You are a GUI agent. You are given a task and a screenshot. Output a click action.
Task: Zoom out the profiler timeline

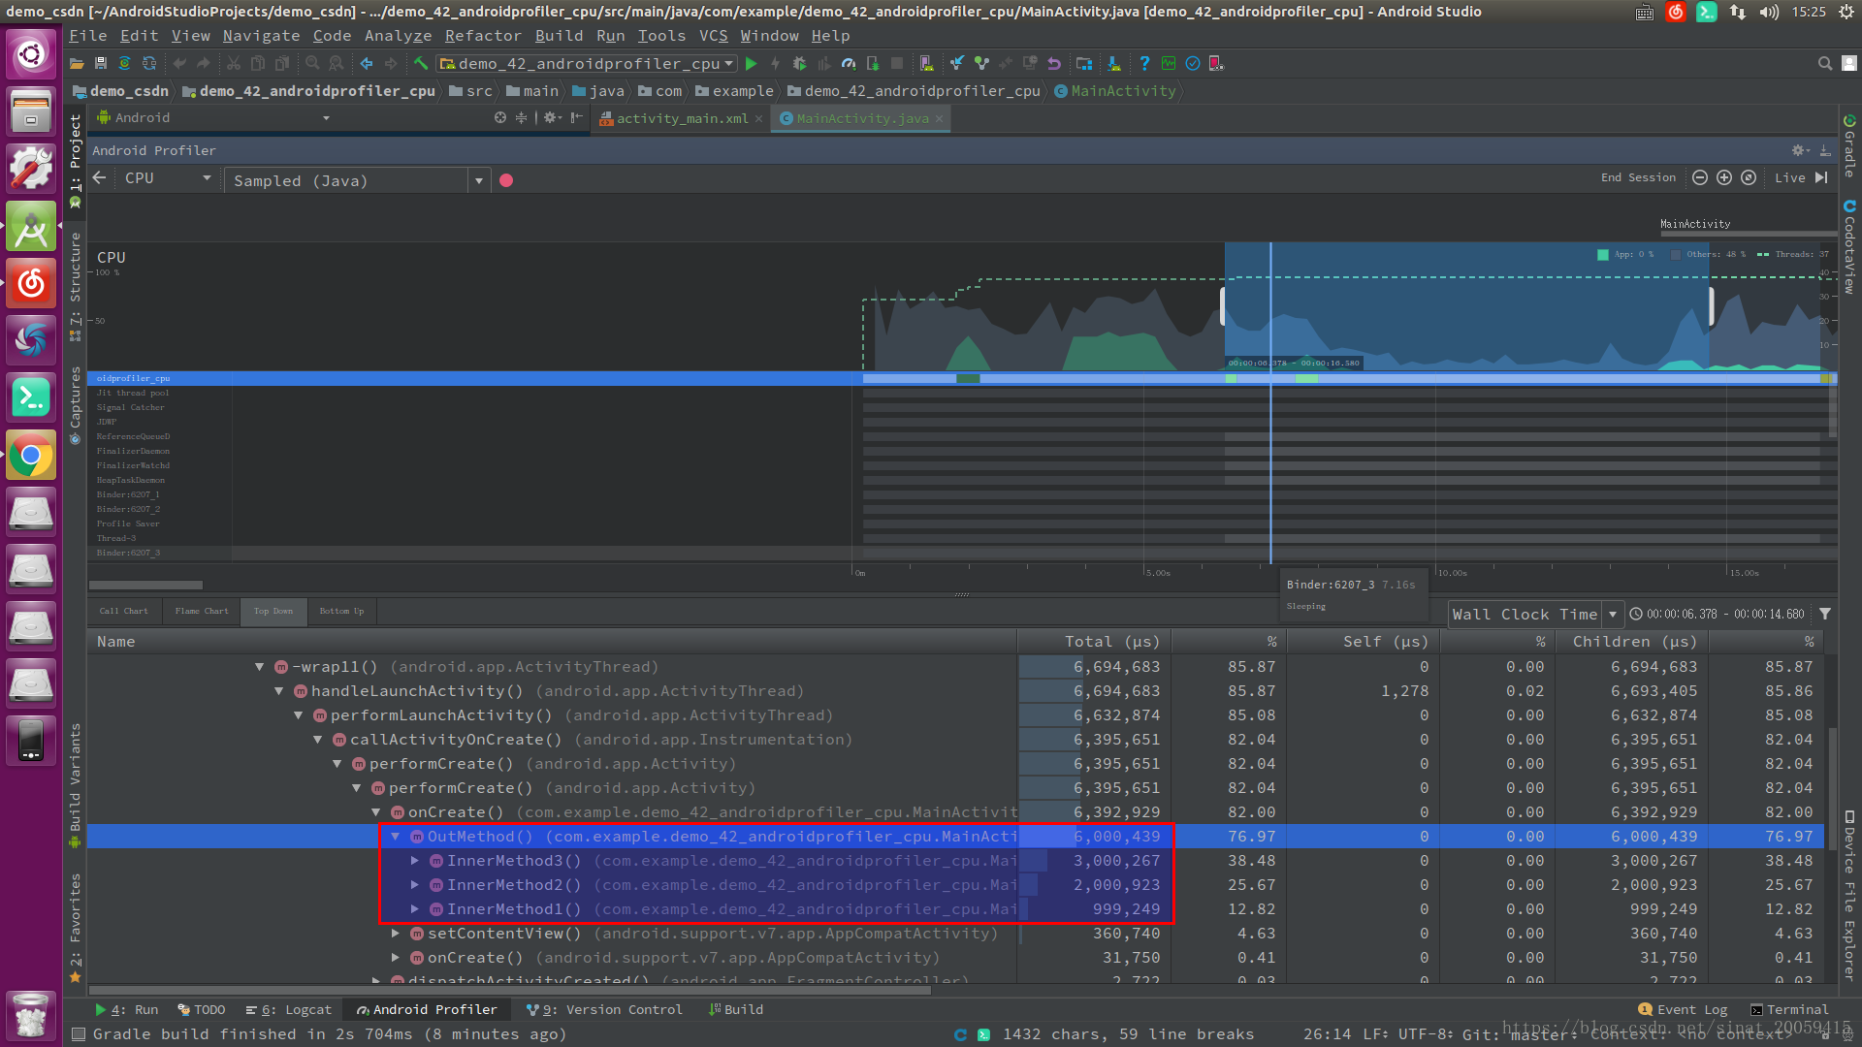tap(1700, 178)
